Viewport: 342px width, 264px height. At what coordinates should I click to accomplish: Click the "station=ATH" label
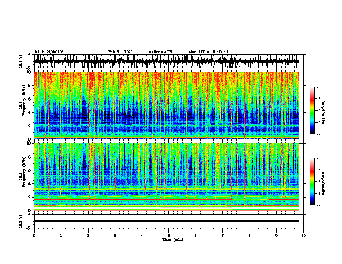click(x=160, y=52)
